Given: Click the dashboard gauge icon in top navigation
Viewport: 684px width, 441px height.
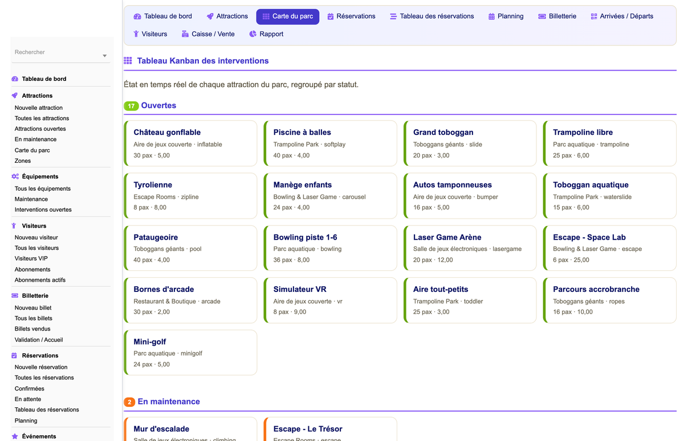Looking at the screenshot, I should point(137,17).
